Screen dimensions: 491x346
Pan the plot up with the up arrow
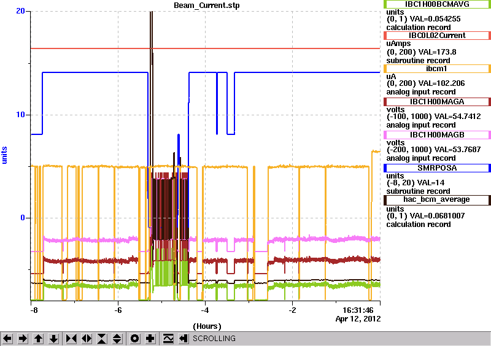[38, 339]
